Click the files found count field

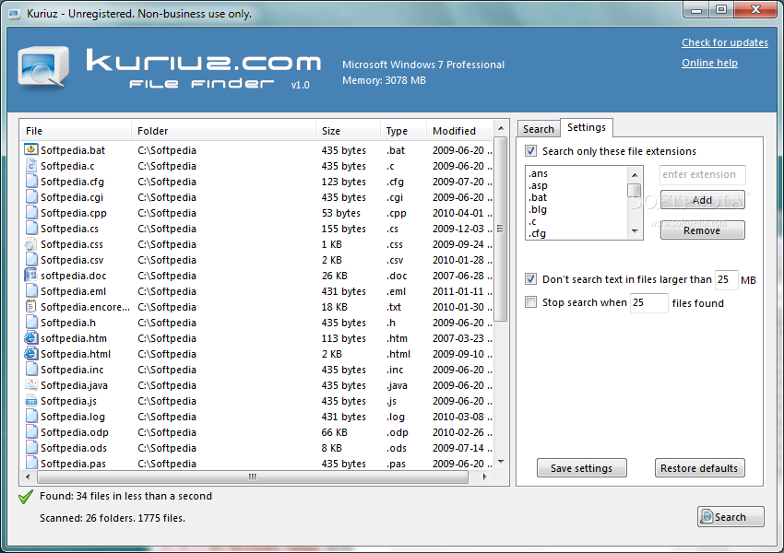tap(649, 302)
